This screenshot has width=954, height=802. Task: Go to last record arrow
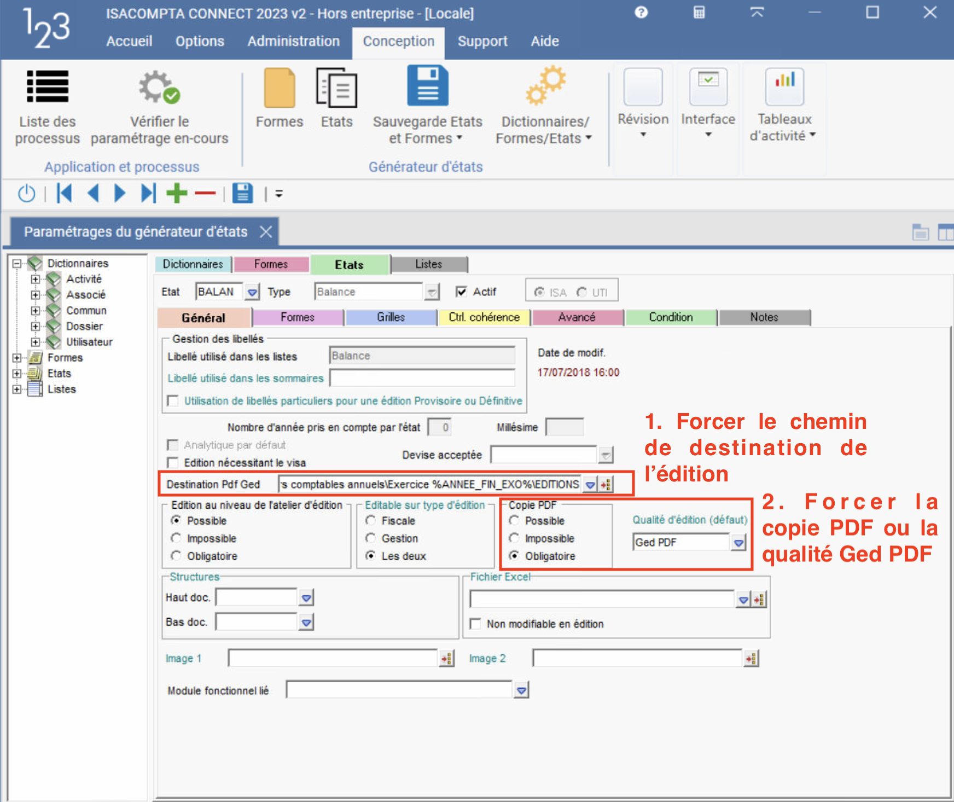pos(148,193)
